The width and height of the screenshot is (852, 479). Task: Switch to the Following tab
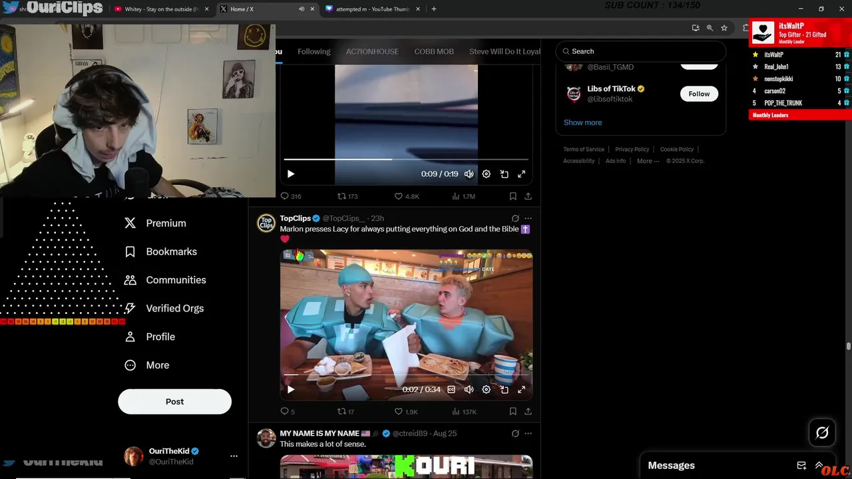(x=314, y=51)
